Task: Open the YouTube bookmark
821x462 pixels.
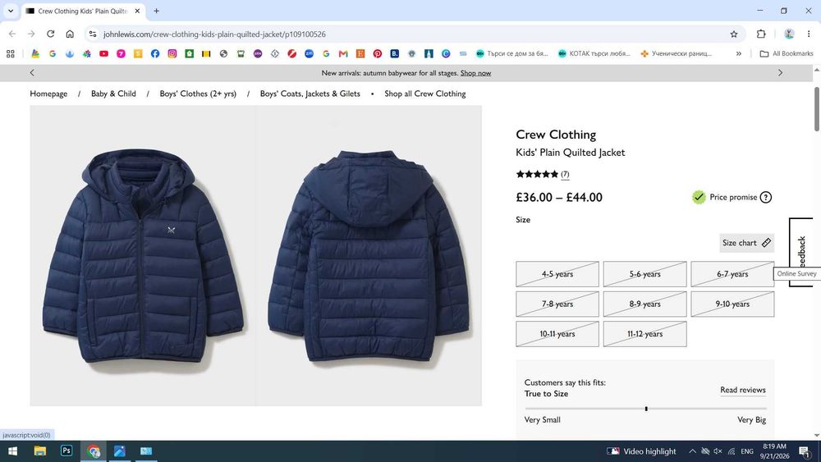Action: point(103,53)
